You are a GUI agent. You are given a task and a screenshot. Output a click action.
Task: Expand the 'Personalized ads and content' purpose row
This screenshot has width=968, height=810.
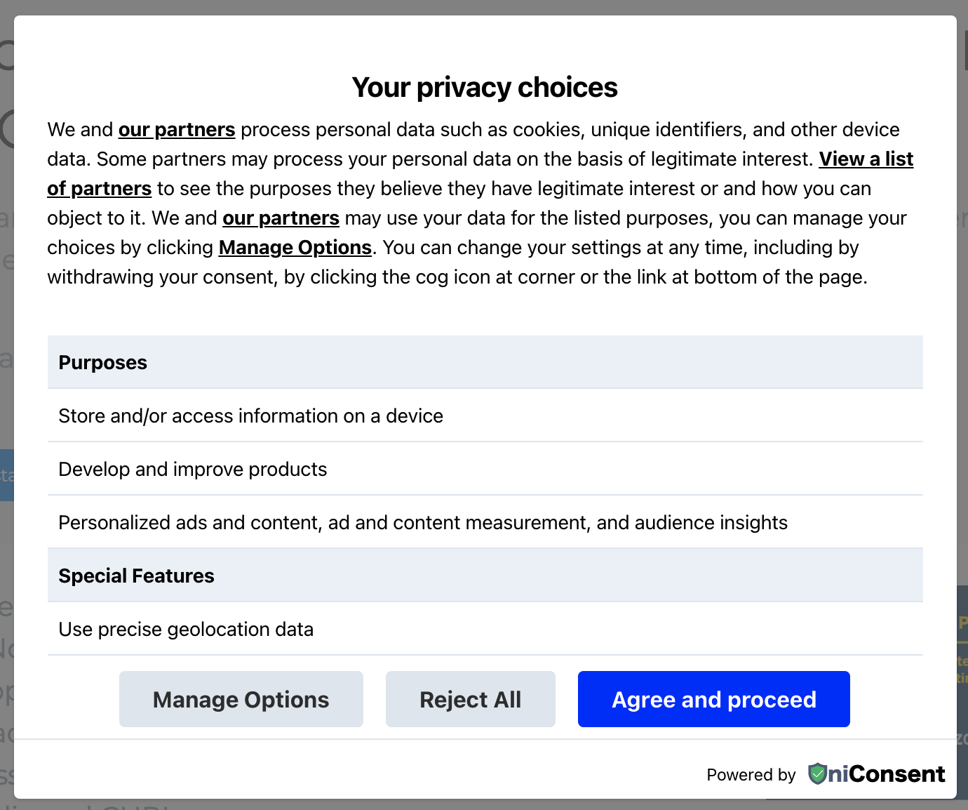[x=422, y=522]
